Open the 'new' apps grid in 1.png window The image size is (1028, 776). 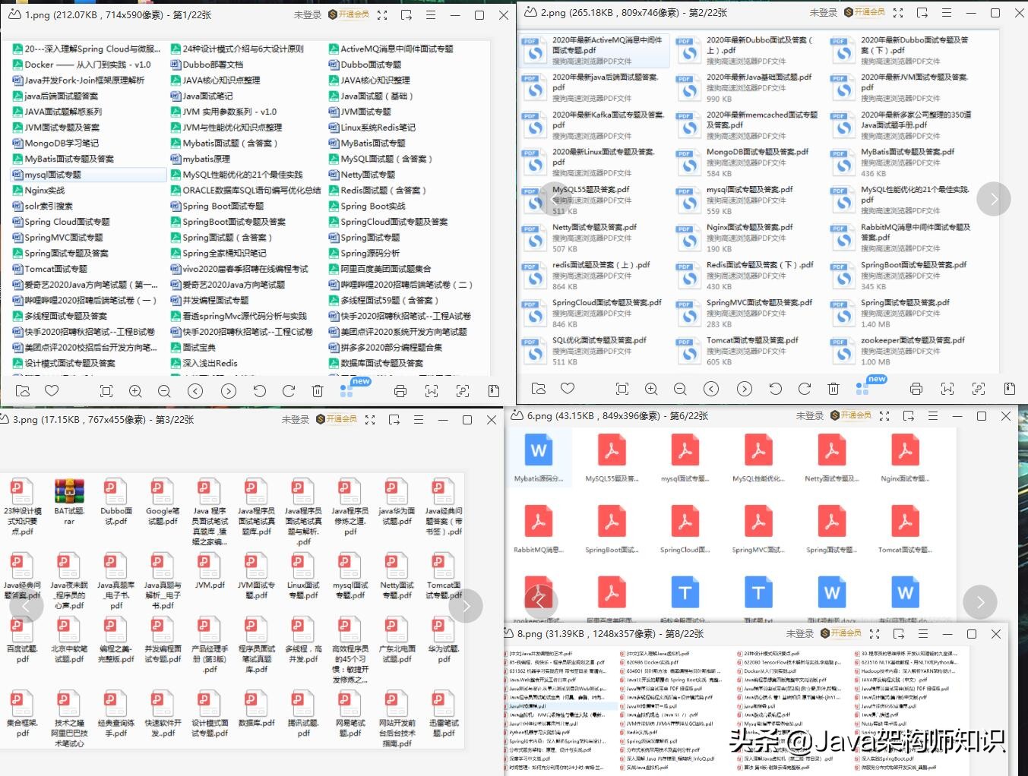point(347,391)
